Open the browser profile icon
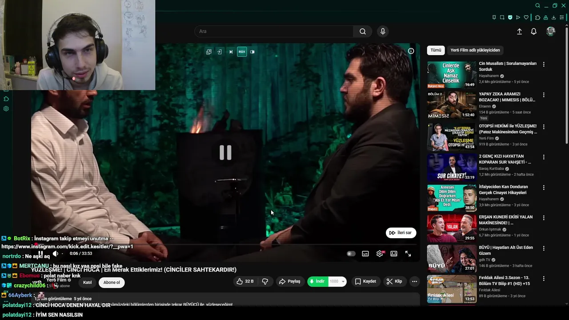This screenshot has height=320, width=569. [545, 17]
